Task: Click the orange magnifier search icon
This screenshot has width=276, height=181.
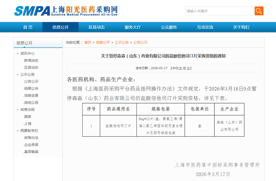Action: coord(259,11)
